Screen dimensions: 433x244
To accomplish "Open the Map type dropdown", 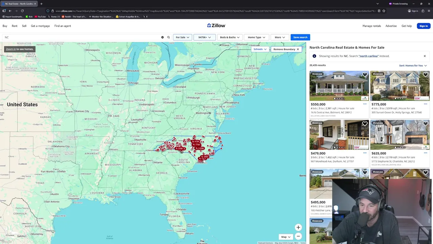I will tap(286, 237).
